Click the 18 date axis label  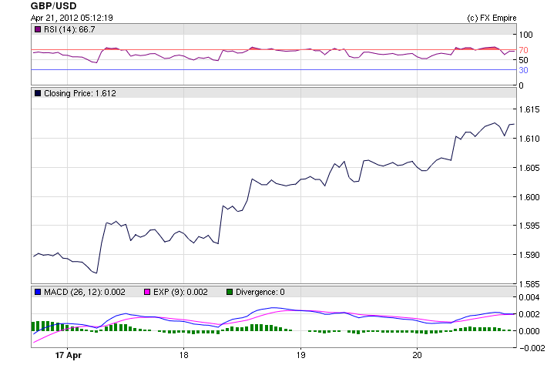184,355
